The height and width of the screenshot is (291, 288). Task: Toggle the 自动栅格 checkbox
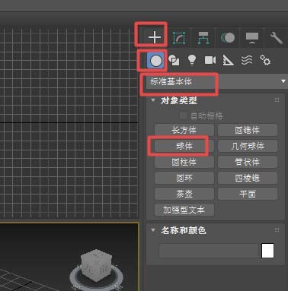click(x=183, y=115)
